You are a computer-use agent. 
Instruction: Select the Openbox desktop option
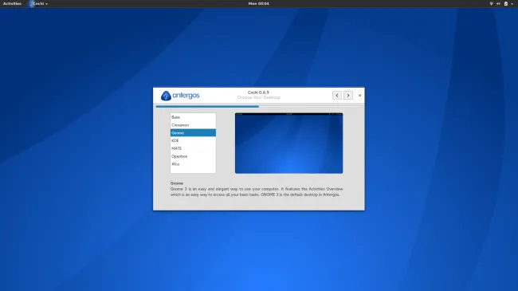[x=193, y=156]
